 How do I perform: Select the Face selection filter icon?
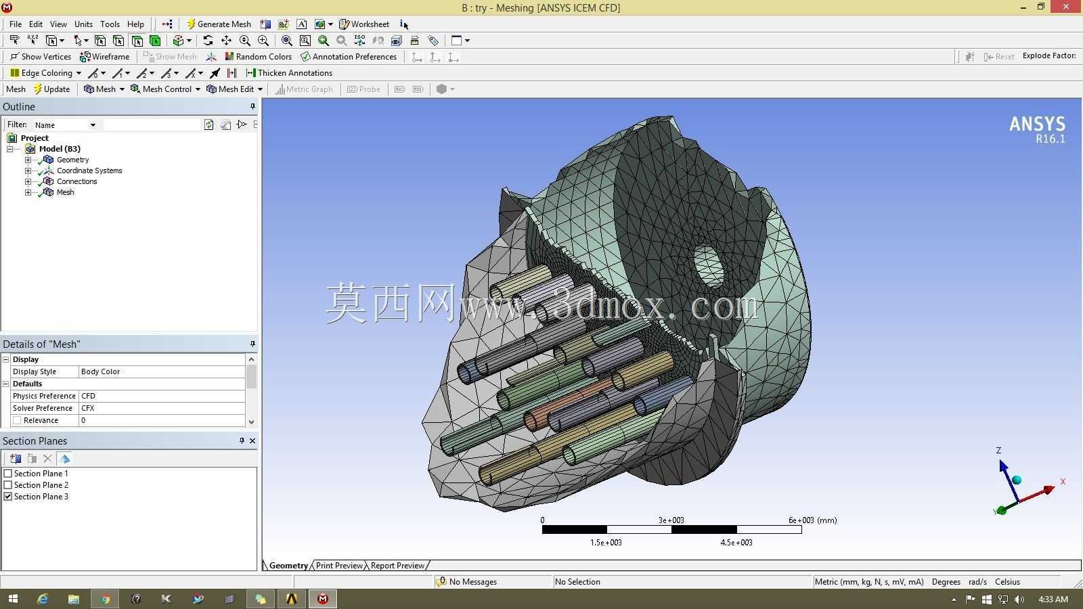(137, 41)
